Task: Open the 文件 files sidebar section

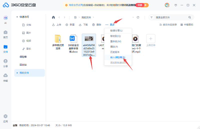Action: 5,49
